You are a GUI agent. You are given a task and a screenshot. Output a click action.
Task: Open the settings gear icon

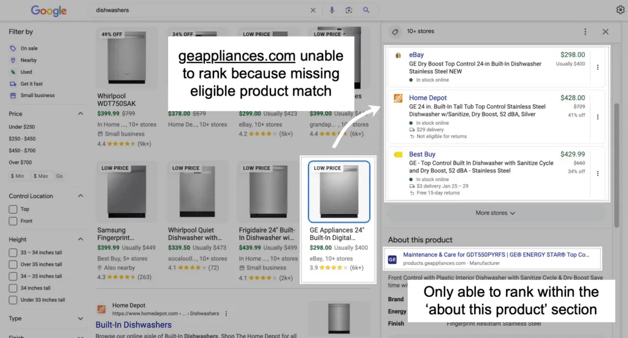click(621, 10)
